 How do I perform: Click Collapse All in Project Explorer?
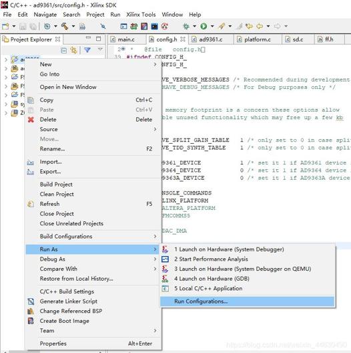64,50
